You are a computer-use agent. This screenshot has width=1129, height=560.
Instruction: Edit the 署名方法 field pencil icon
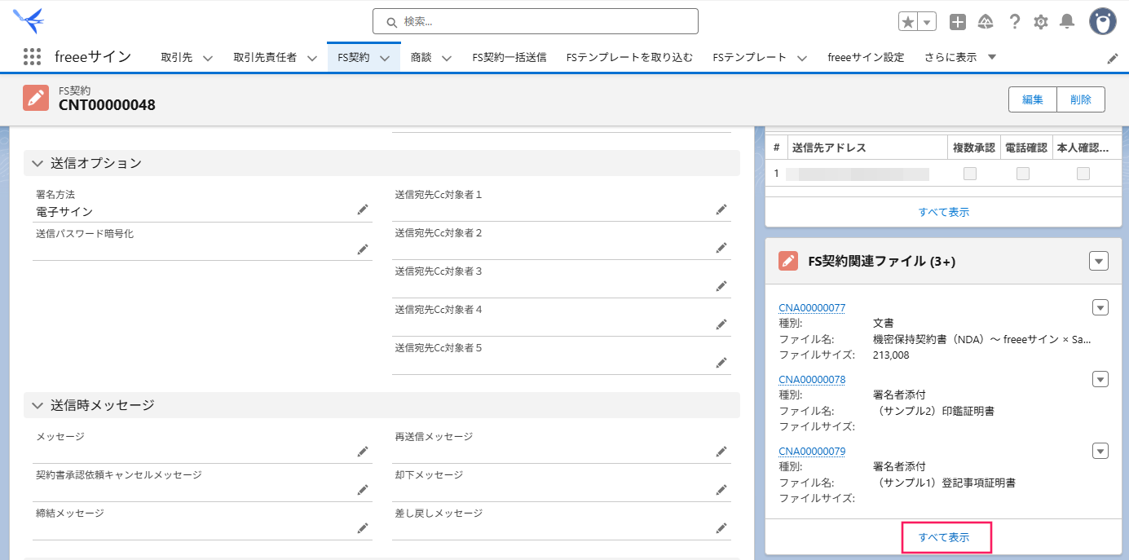point(363,210)
